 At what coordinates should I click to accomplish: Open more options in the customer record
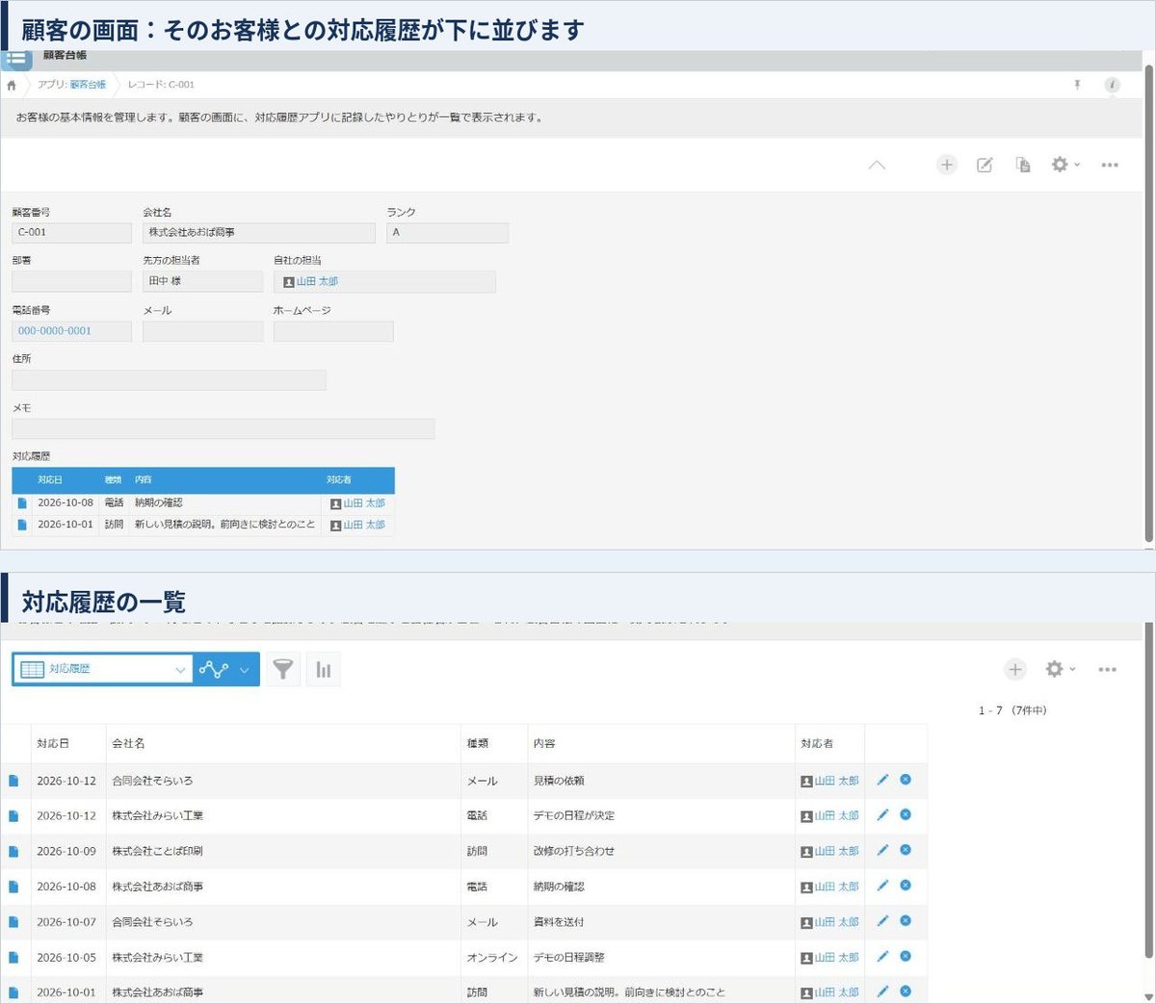point(1110,165)
